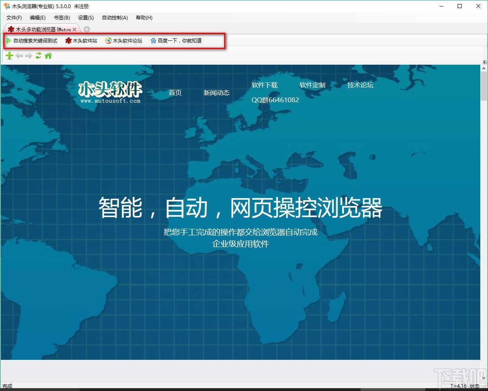488x391 pixels.
Task: Close the 木头多功能浏览器 tab
Action: pyautogui.click(x=74, y=30)
